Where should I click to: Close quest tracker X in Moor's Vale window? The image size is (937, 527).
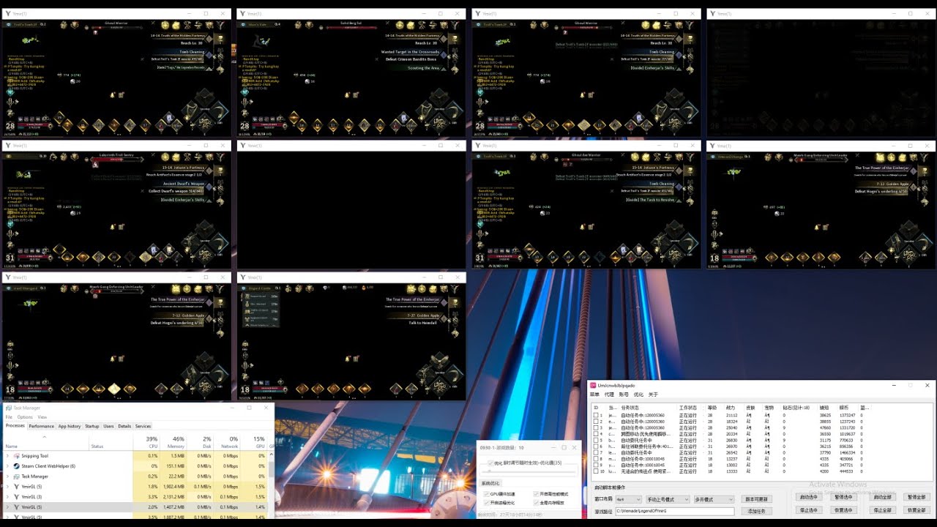(376, 59)
